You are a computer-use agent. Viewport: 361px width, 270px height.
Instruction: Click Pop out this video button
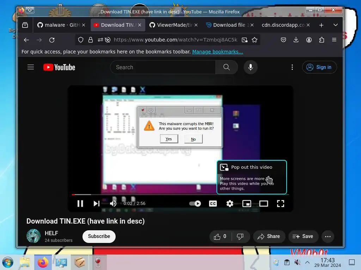coord(252,177)
